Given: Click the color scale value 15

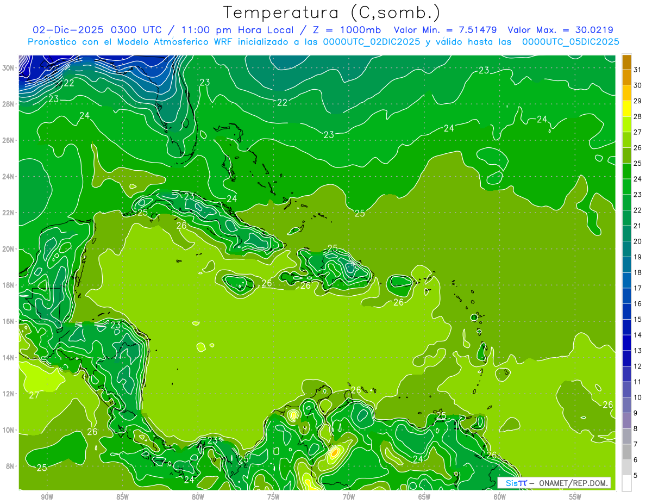Looking at the screenshot, I should tap(637, 320).
